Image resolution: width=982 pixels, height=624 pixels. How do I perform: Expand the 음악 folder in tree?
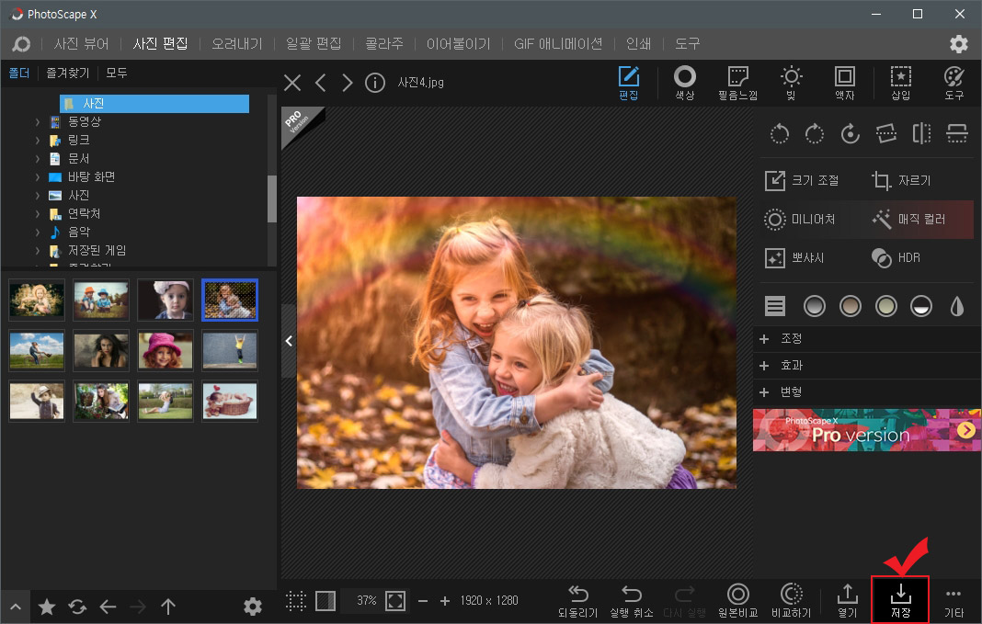[38, 233]
